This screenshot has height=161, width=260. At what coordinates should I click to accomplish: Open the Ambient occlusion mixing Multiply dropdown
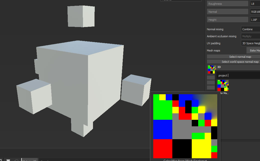pyautogui.click(x=250, y=36)
